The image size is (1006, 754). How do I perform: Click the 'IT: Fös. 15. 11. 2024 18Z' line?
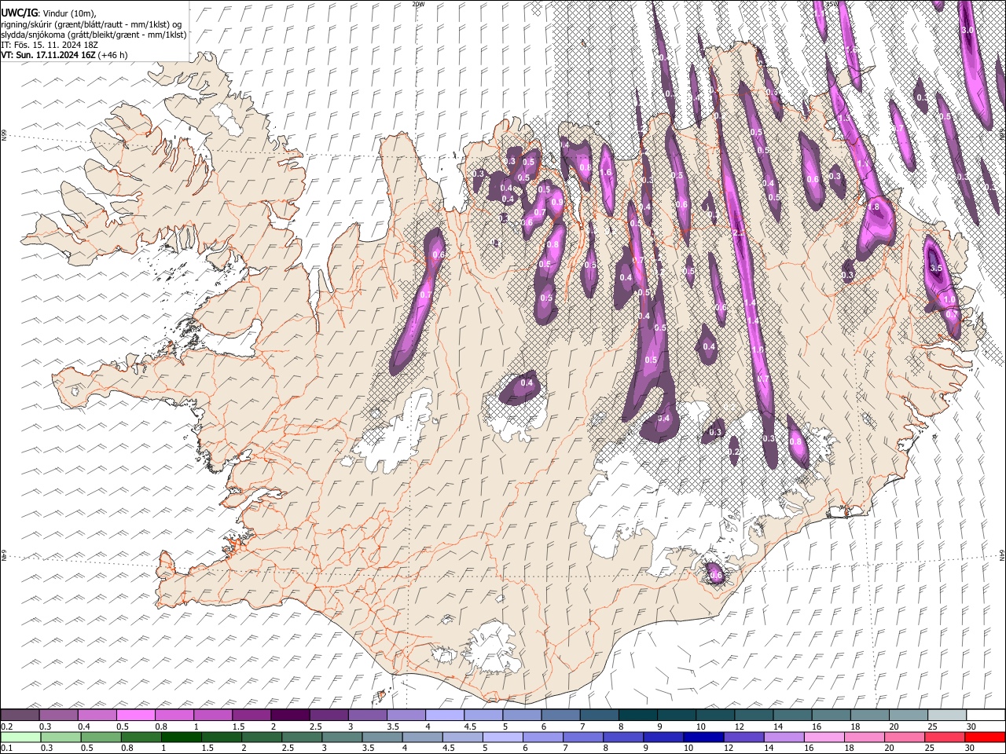click(x=50, y=45)
